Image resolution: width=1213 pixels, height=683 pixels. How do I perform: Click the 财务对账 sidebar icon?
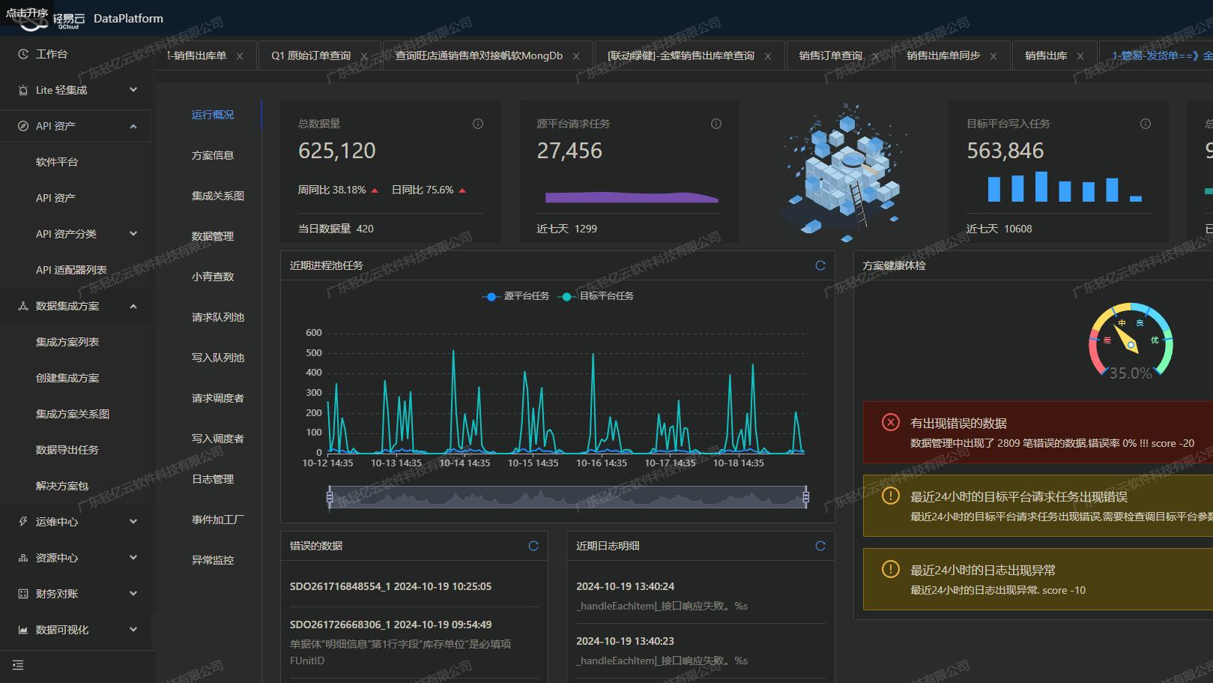click(23, 594)
